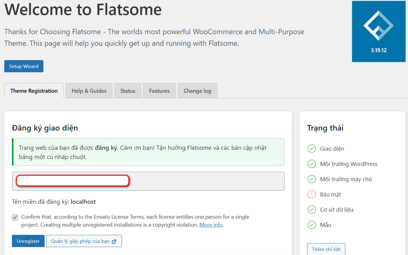The height and width of the screenshot is (255, 408).
Task: Click the check icon beside Cơ sở dữ liệu
Action: (311, 210)
